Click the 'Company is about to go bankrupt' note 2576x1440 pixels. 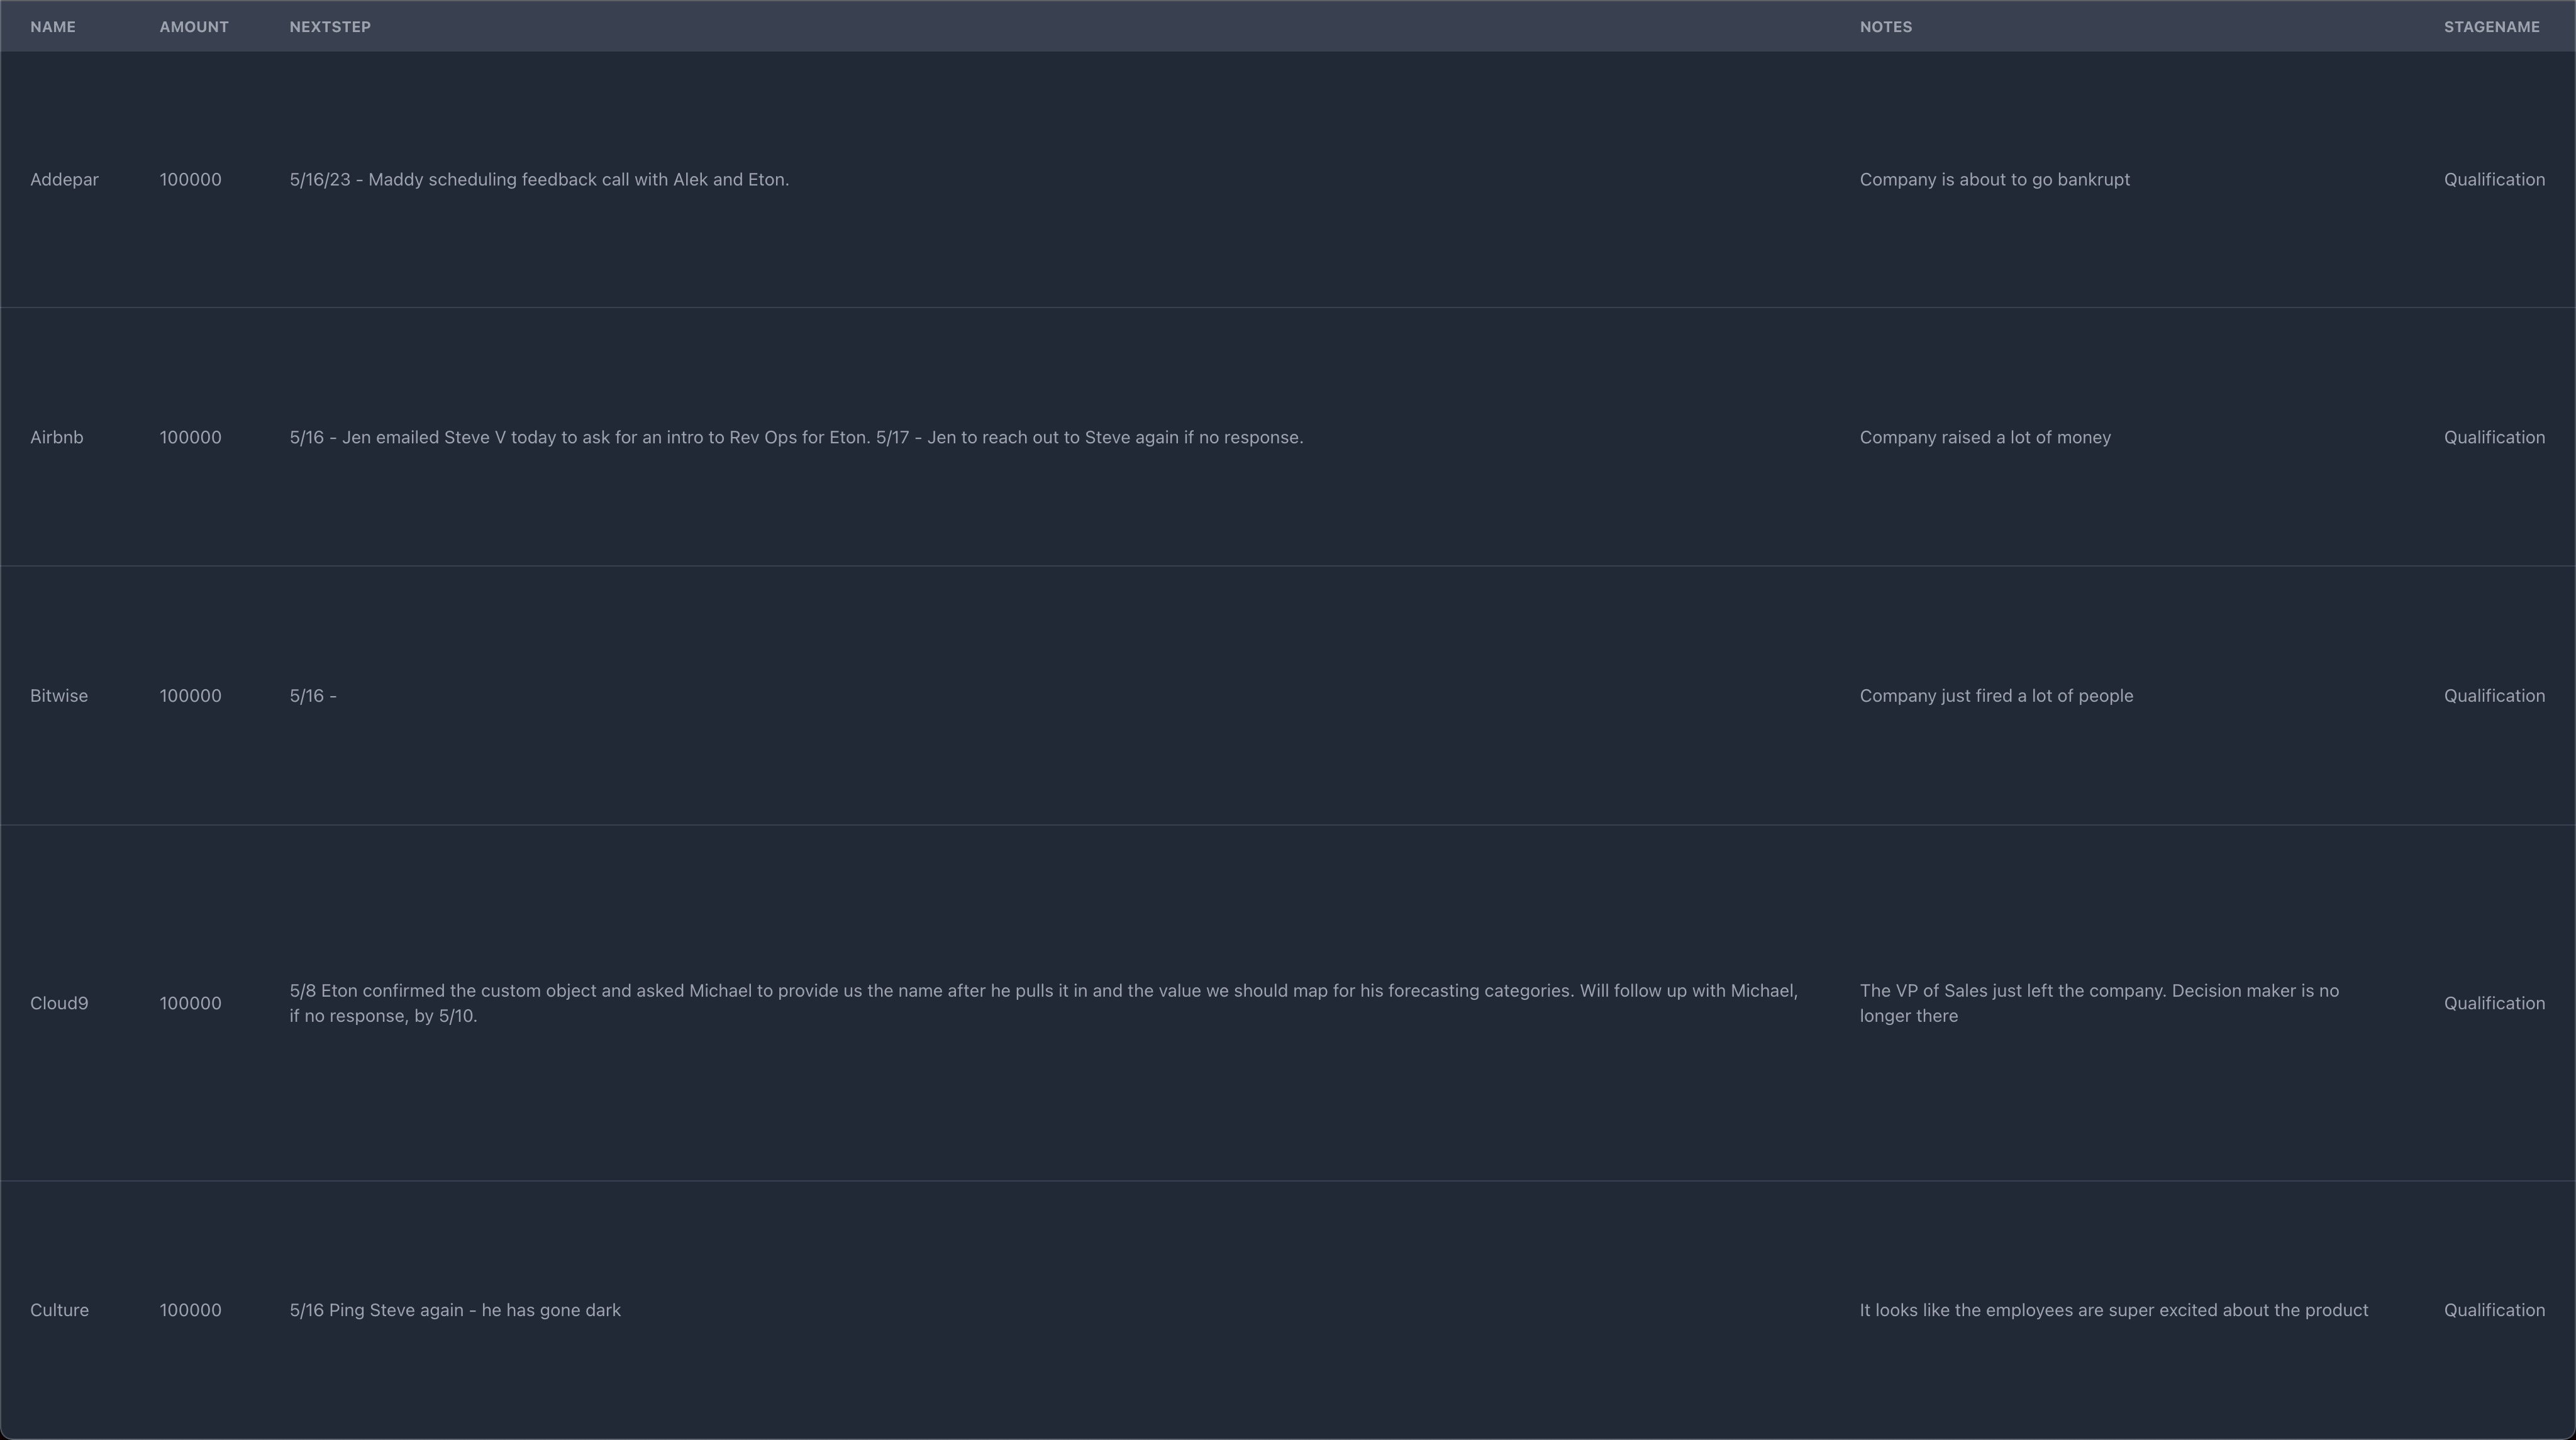tap(1994, 180)
